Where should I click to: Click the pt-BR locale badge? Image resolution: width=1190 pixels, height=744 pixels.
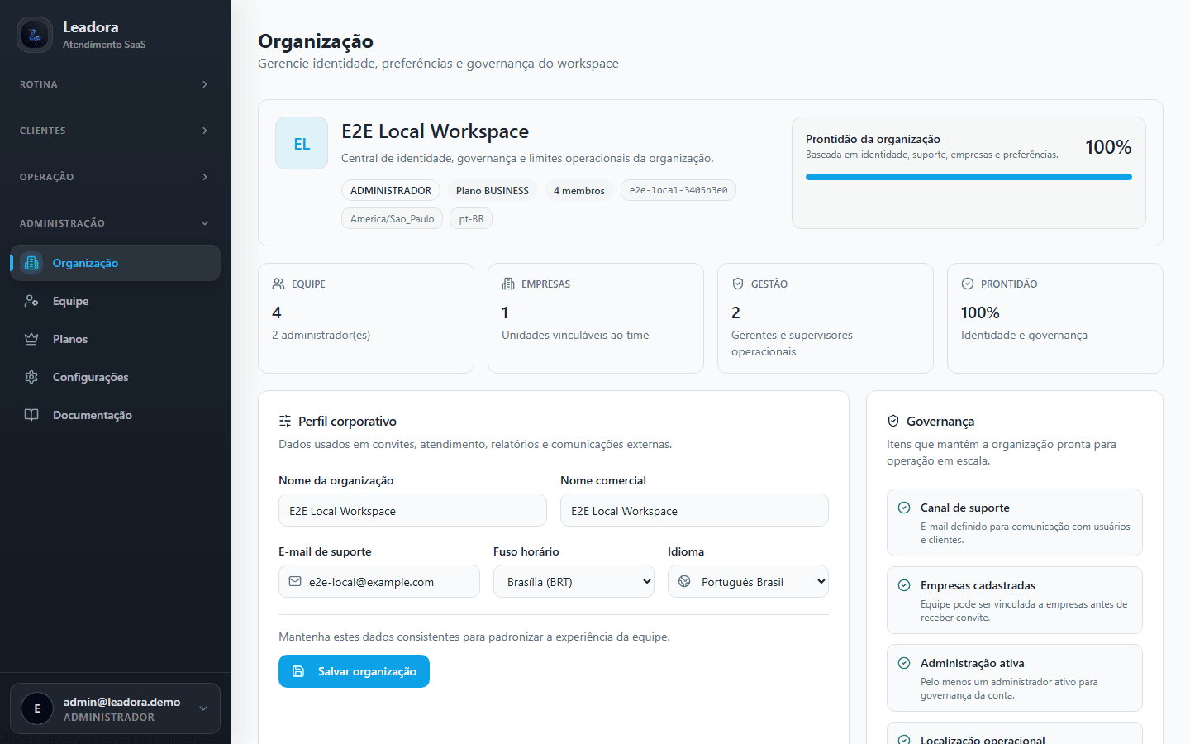[x=471, y=218]
